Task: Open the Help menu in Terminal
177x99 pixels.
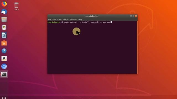Action: click(80, 20)
